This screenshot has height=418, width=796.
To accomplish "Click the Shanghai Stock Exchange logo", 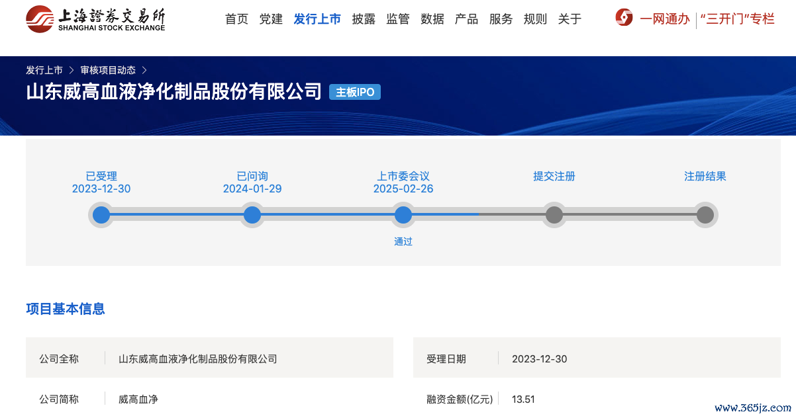I will tap(95, 19).
